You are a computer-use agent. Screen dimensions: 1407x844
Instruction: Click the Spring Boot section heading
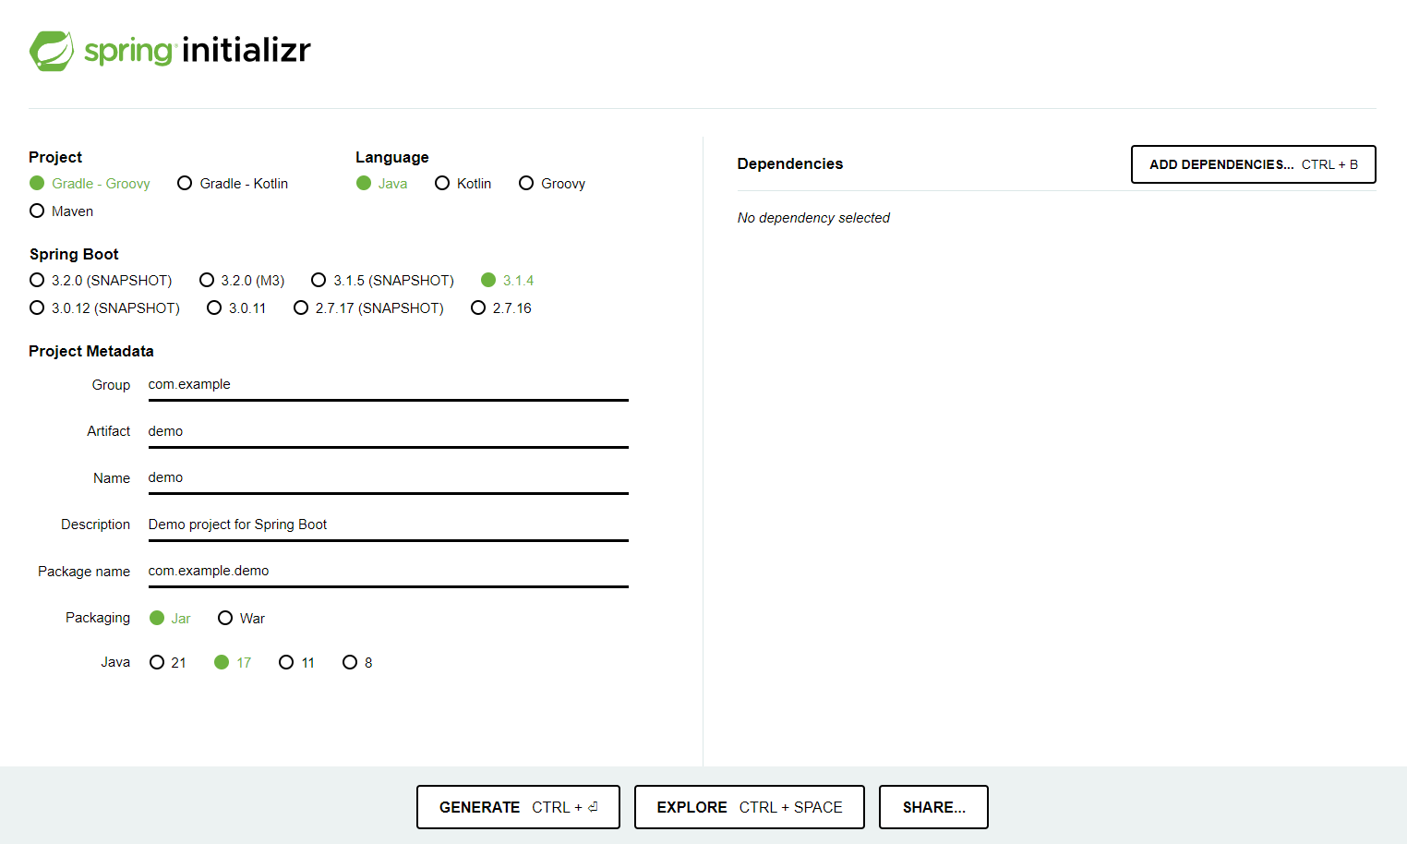pos(74,254)
